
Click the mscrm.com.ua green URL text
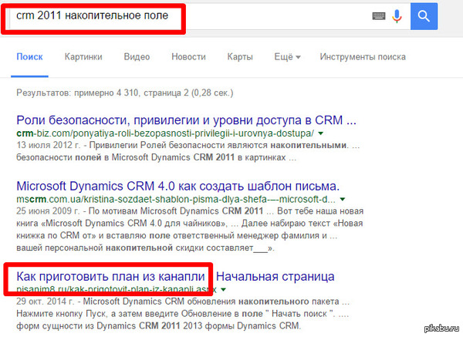coord(176,199)
